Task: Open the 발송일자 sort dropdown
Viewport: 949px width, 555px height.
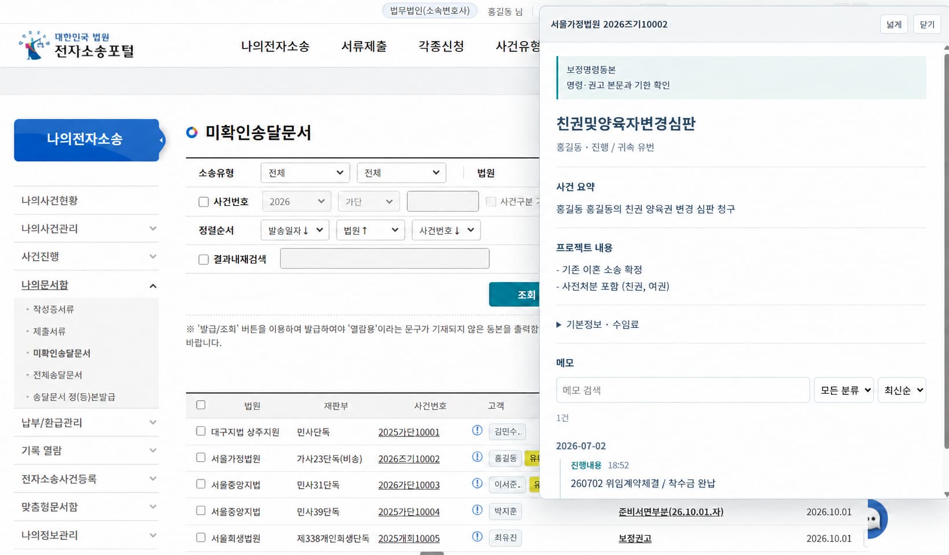Action: 295,230
